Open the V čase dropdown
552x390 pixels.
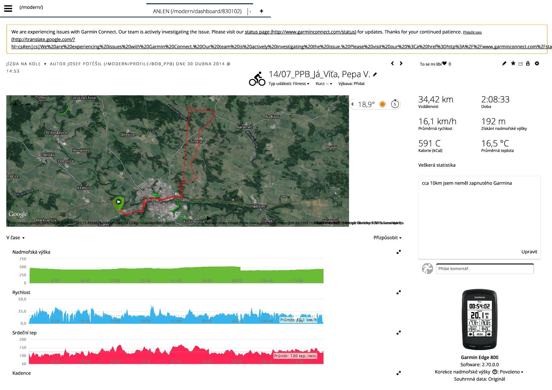[15, 238]
